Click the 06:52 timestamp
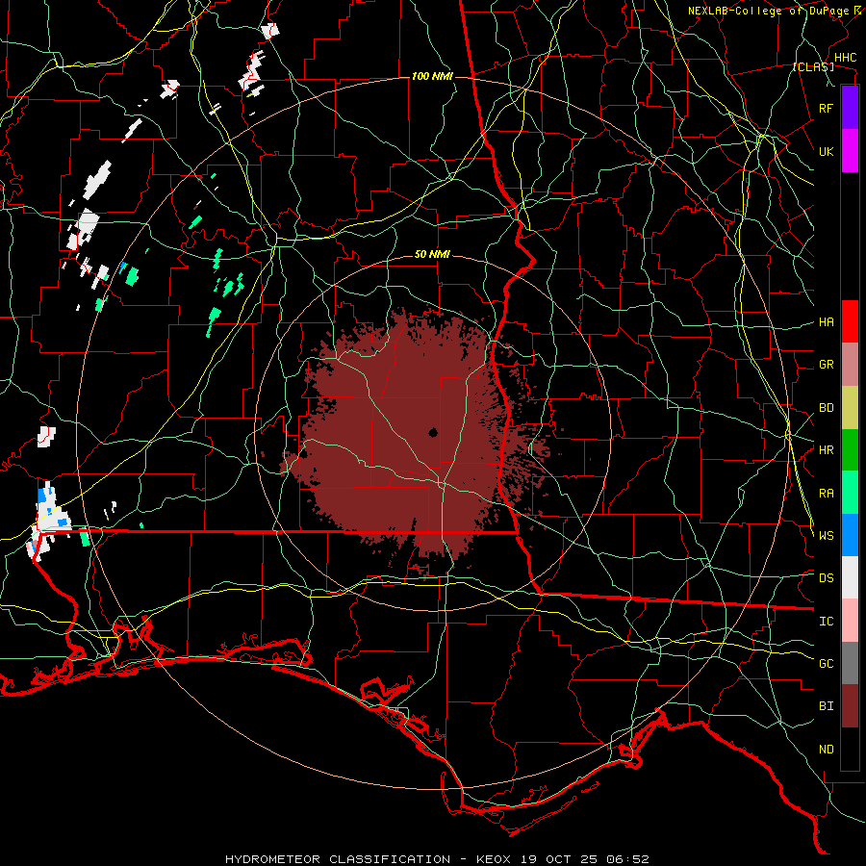This screenshot has height=866, width=866. tap(630, 859)
